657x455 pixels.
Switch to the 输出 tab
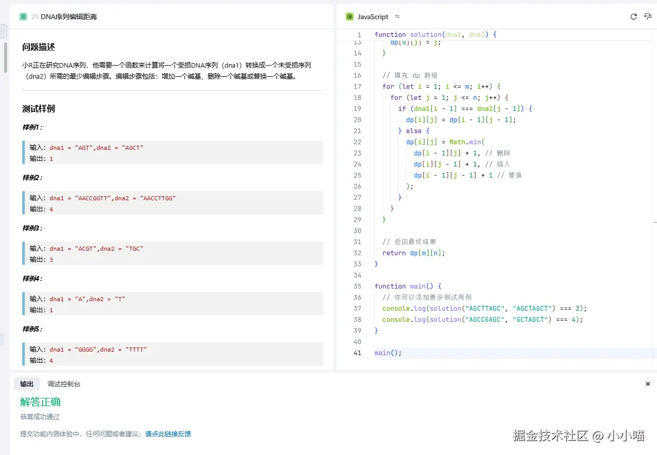point(27,384)
